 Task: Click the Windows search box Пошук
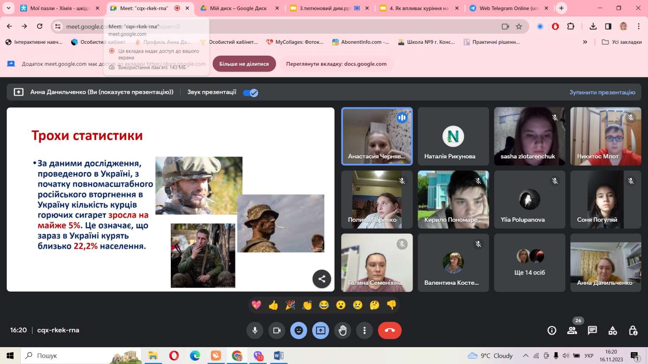click(x=81, y=356)
